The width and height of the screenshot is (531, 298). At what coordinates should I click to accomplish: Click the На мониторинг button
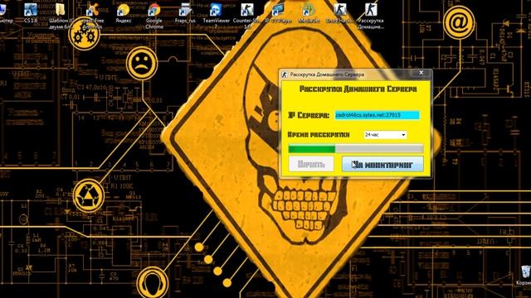point(382,164)
